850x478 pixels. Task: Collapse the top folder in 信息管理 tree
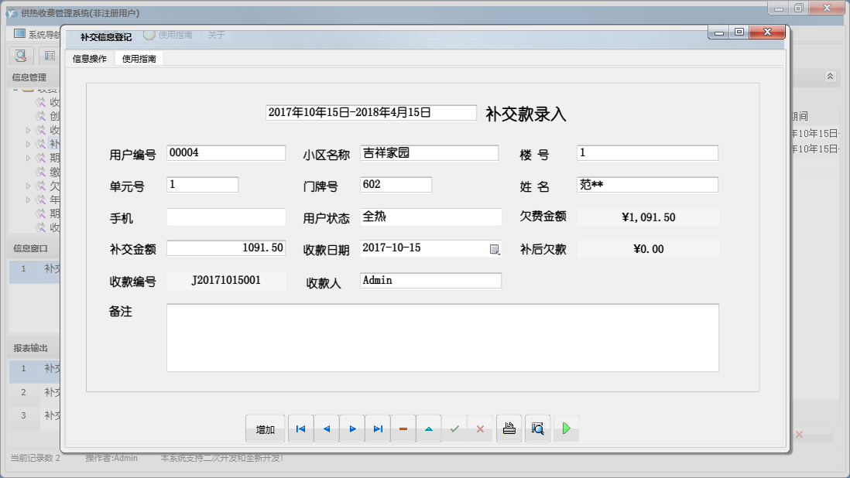pos(15,90)
